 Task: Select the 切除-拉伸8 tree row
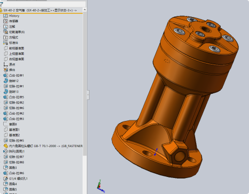(14, 162)
